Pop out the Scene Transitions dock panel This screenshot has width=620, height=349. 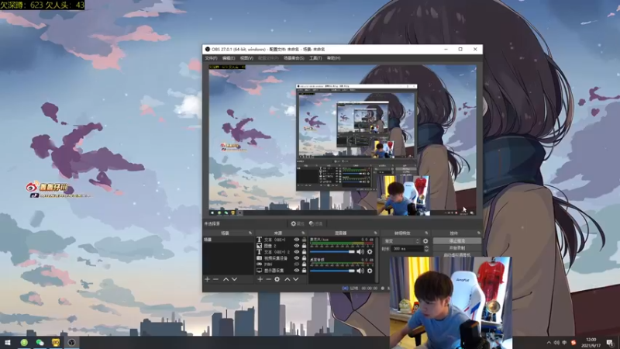pyautogui.click(x=426, y=233)
